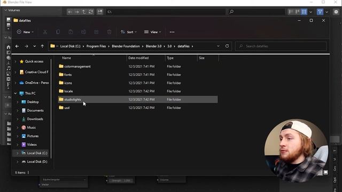Go to parent directory in Blender File View
The width and height of the screenshot is (342, 192).
pyautogui.click(x=84, y=12)
